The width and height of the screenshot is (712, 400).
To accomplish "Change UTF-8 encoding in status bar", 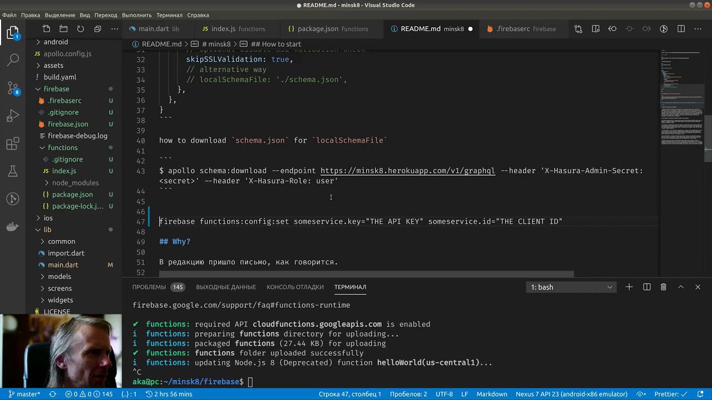I will pos(444,394).
